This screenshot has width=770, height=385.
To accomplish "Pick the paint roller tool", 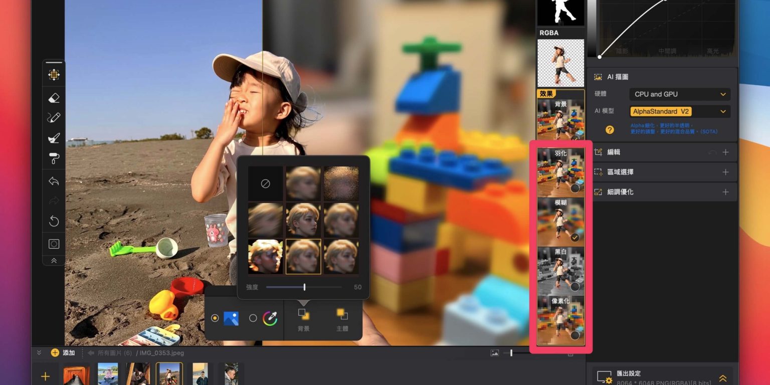I will [54, 158].
